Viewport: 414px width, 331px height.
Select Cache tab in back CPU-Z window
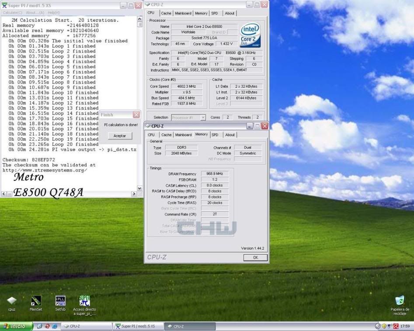click(166, 13)
